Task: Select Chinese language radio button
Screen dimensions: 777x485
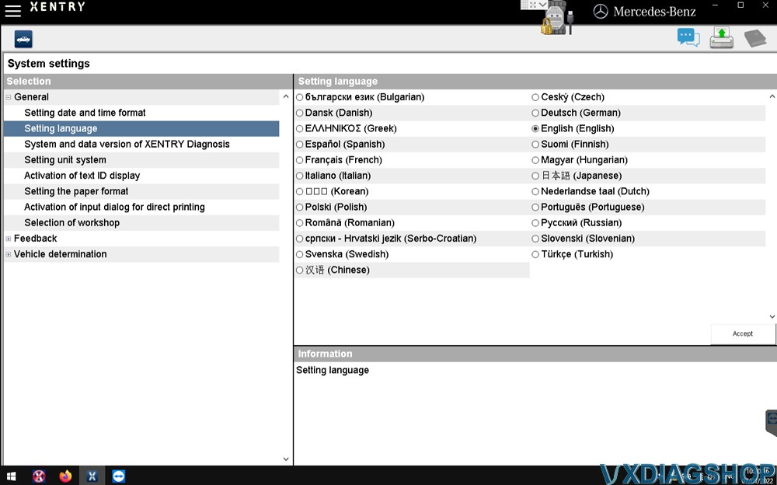Action: [299, 270]
